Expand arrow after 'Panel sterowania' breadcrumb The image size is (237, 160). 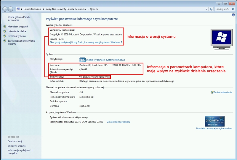(x=44, y=9)
